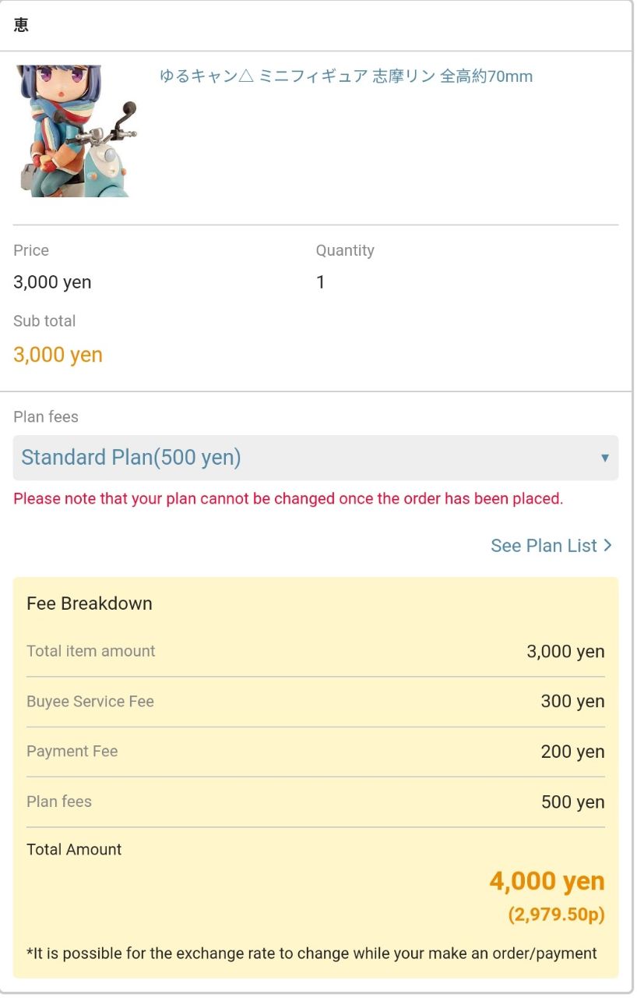637x998 pixels.
Task: Open the ゆるキャン△ ミニフィギュア product title link
Action: pos(346,76)
